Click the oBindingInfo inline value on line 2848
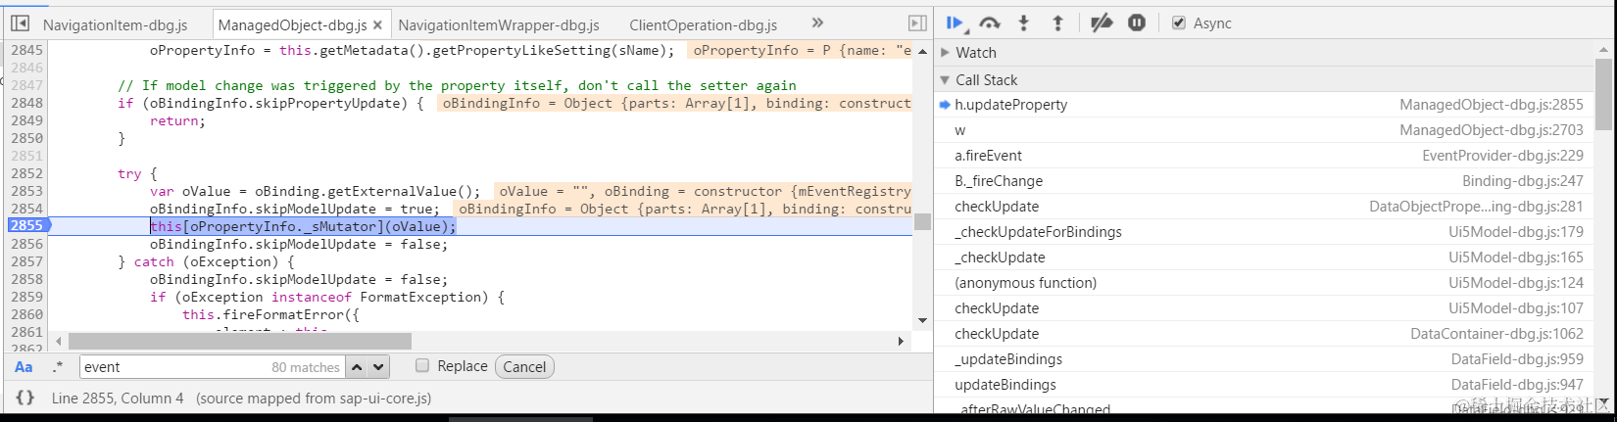The width and height of the screenshot is (1617, 422). coord(676,103)
